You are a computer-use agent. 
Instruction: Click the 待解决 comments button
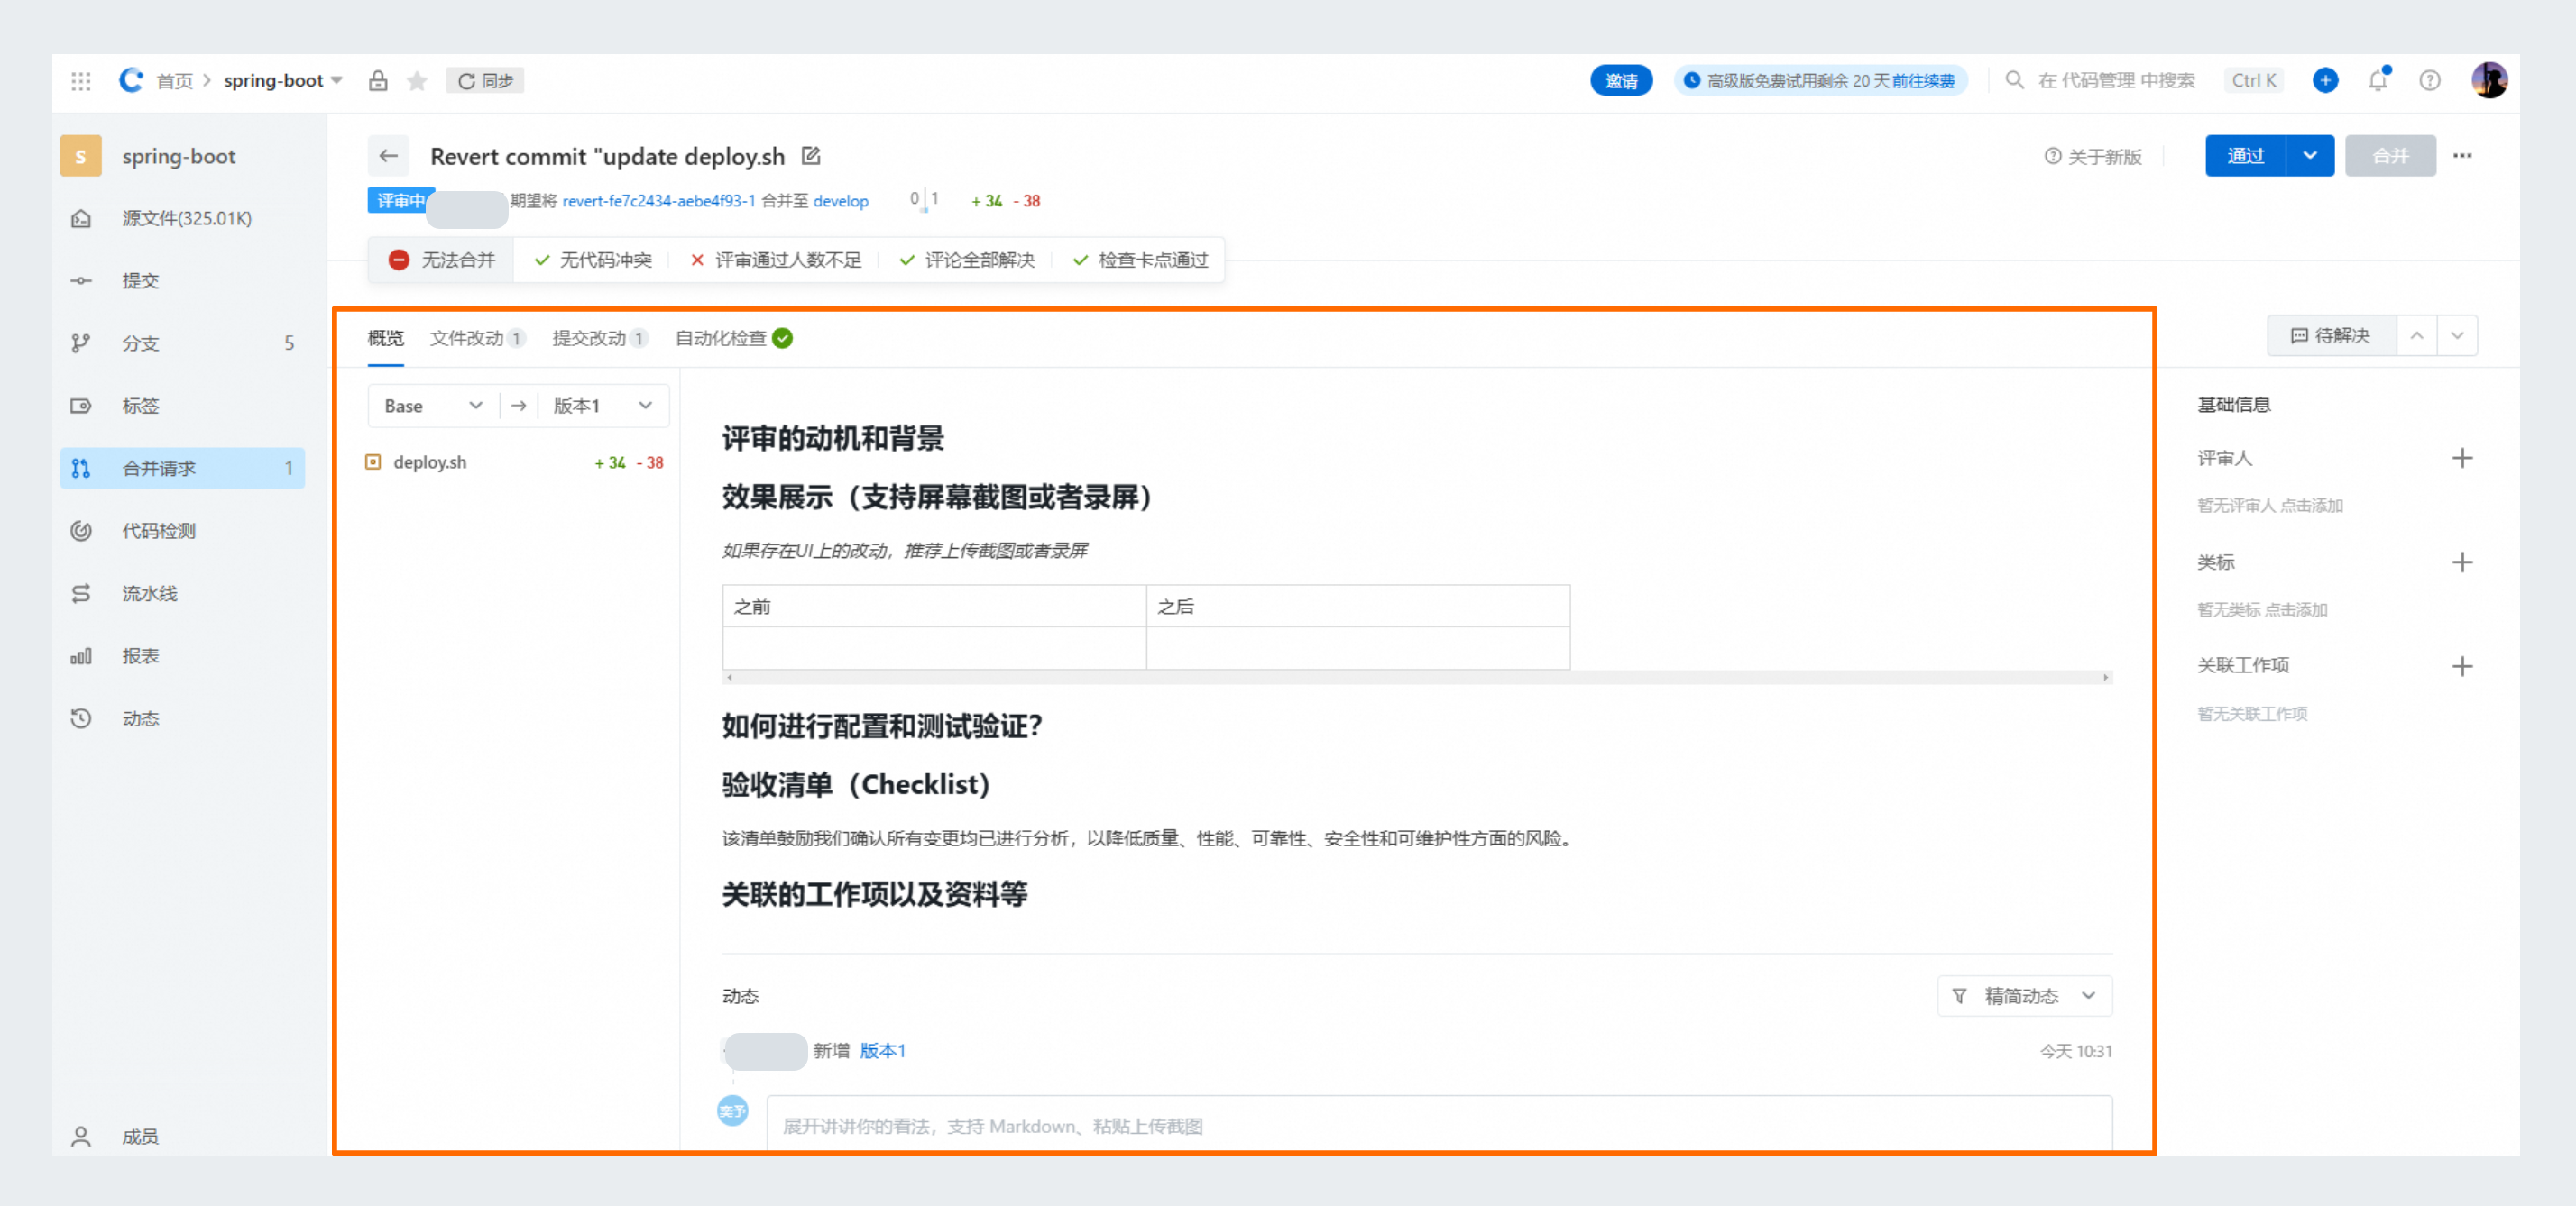[x=2331, y=335]
